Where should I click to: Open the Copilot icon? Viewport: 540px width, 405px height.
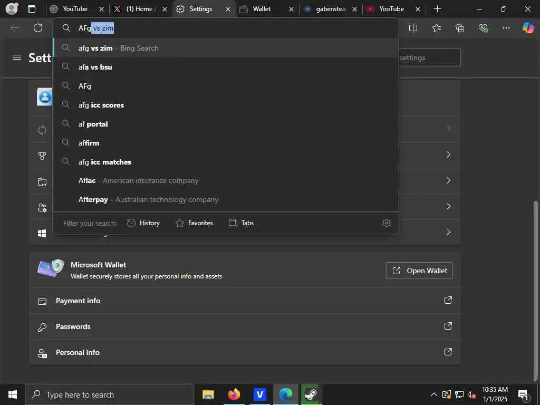pyautogui.click(x=528, y=27)
